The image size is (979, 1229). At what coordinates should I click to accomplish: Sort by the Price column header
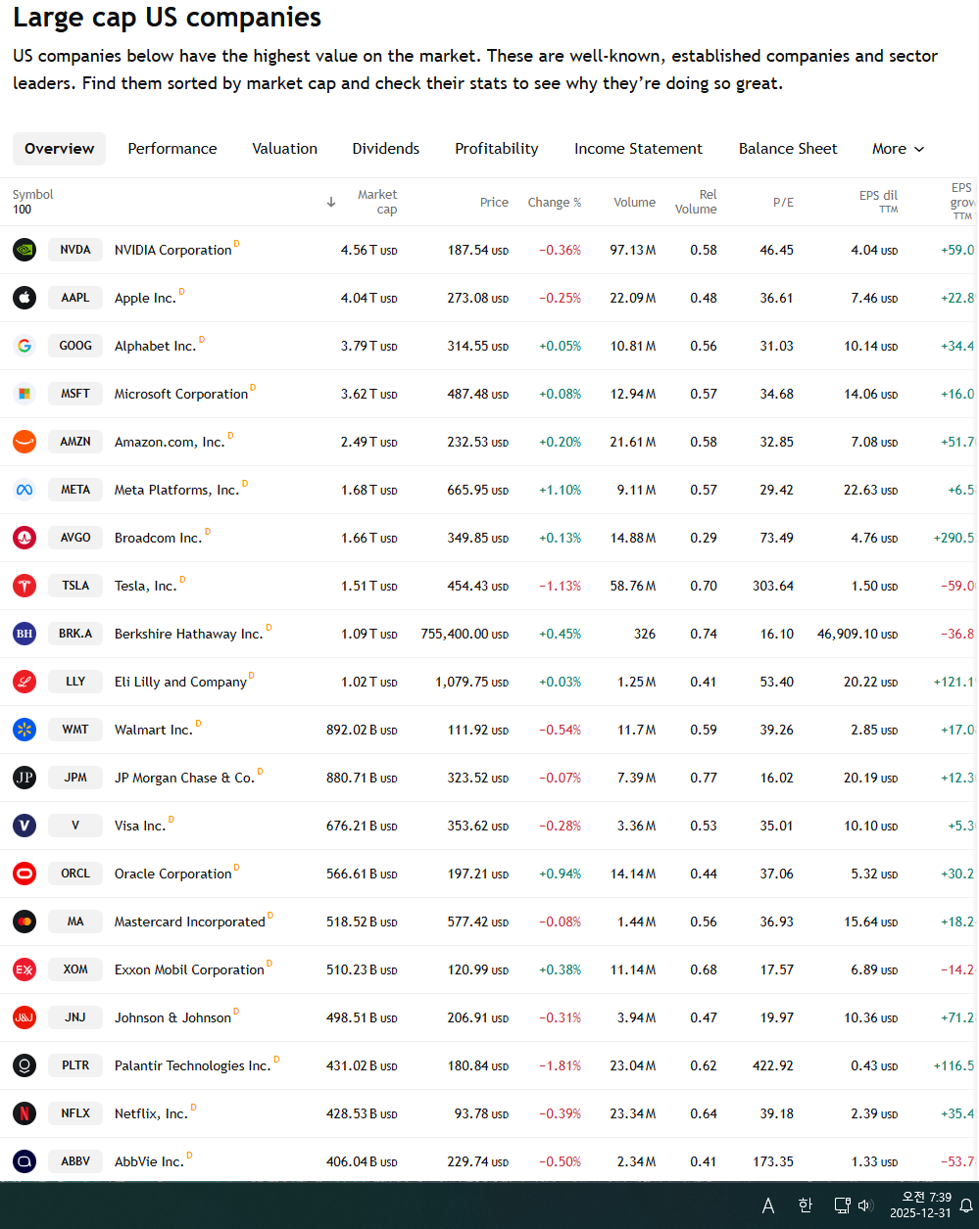(494, 202)
